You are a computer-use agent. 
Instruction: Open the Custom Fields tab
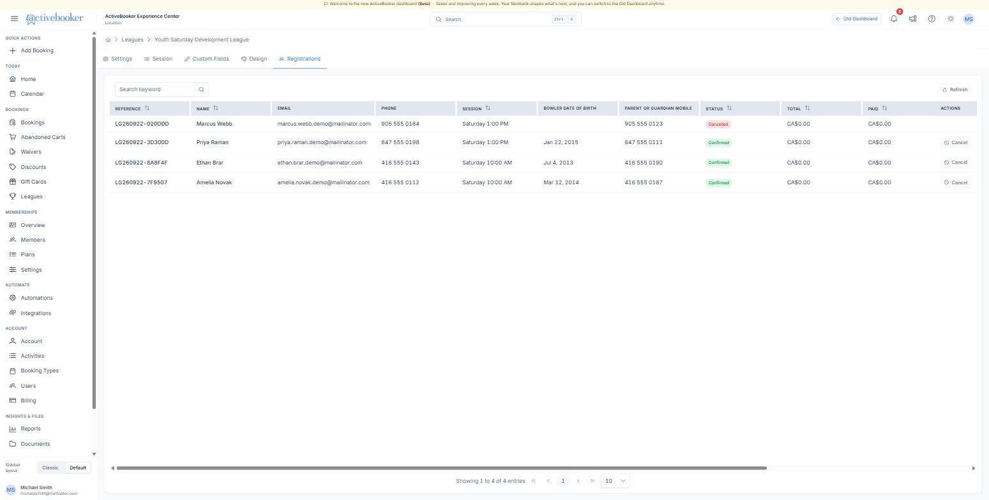click(x=207, y=59)
